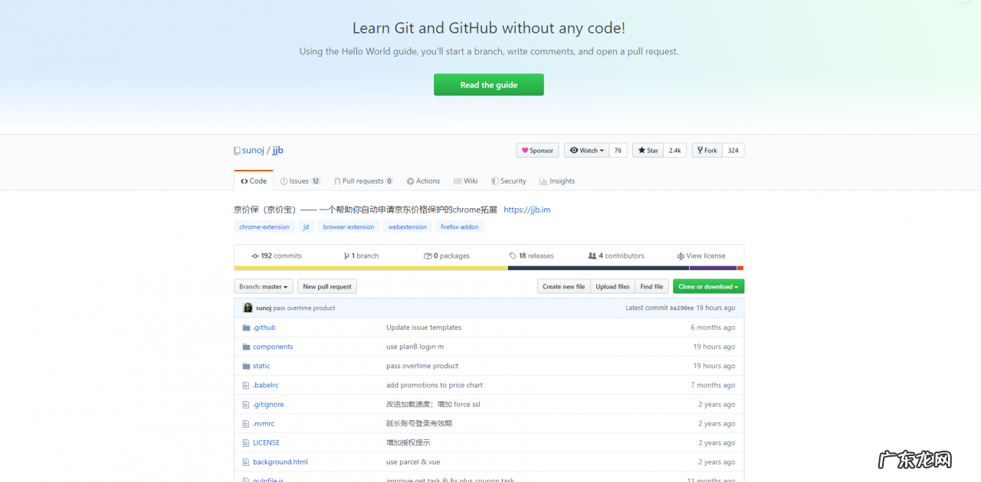Expand the Branch: master dropdown
981x482 pixels.
coord(264,287)
